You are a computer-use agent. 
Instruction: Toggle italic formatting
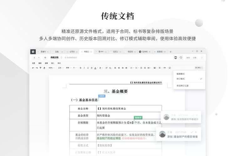84,68
